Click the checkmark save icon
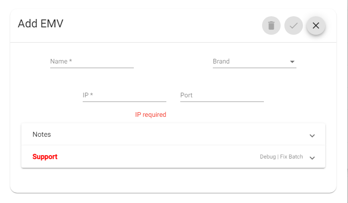348x203 pixels. point(294,25)
